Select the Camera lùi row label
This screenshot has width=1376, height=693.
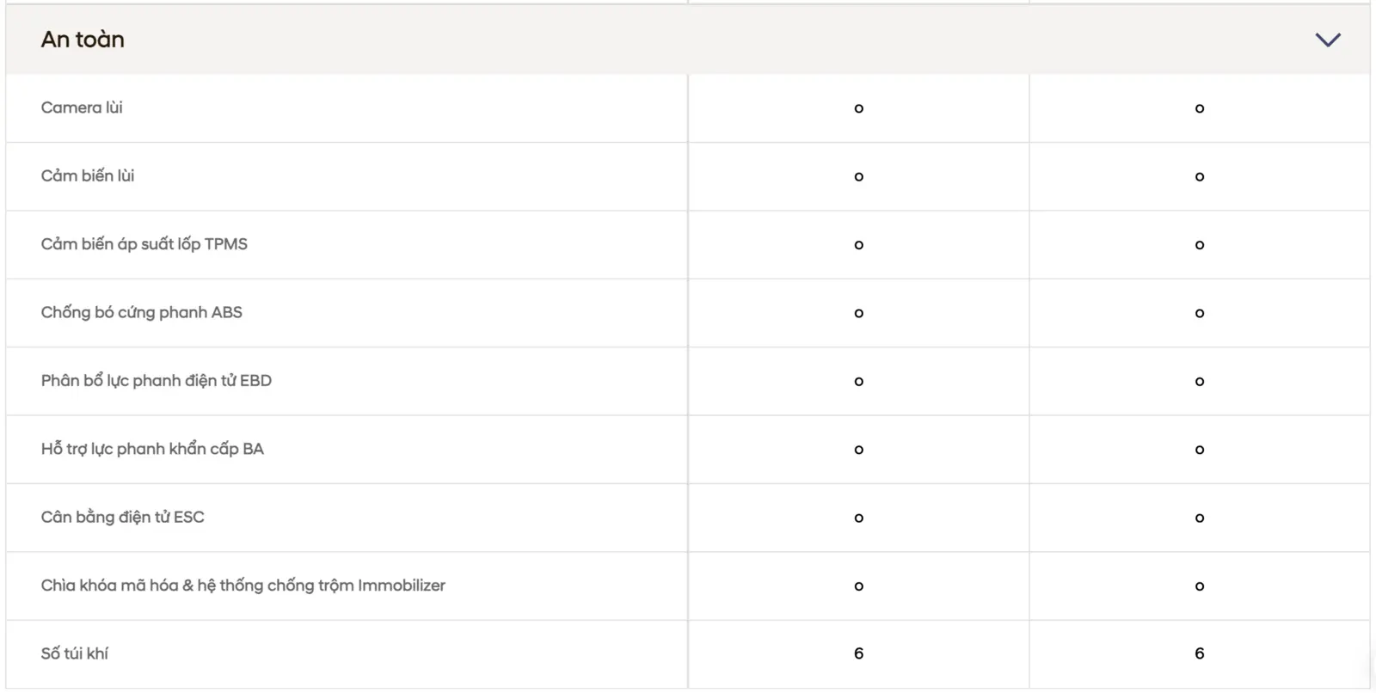[82, 107]
